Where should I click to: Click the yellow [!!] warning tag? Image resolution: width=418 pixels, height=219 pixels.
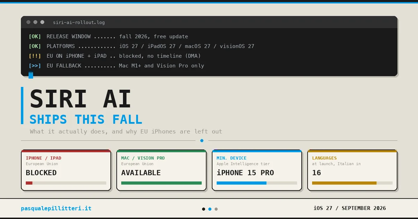tap(35, 56)
